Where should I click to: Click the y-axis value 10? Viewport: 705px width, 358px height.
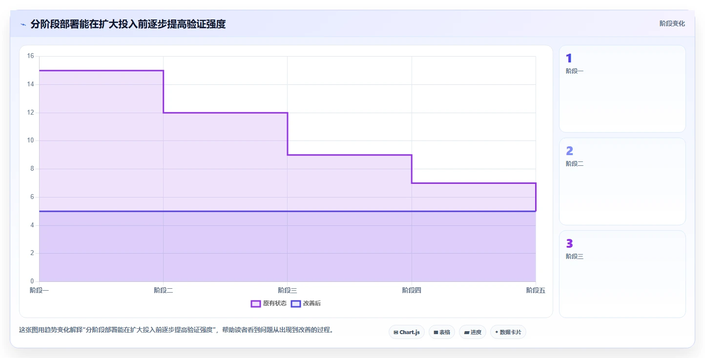(x=30, y=140)
